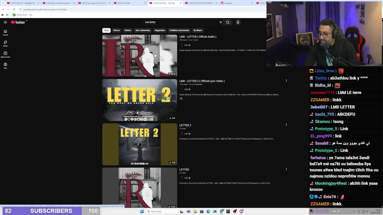Open the tab search dropdown arrow
This screenshot has width=383, height=215.
click(x=3, y=3)
